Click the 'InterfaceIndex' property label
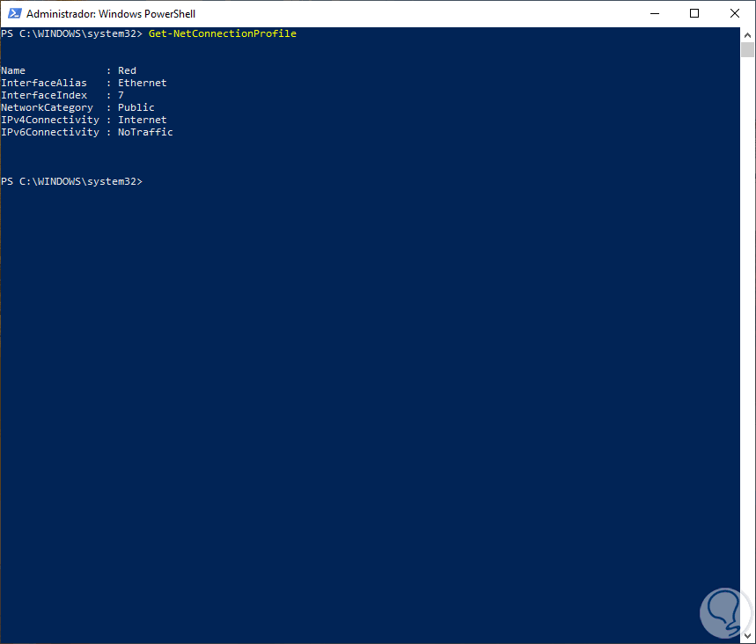 pyautogui.click(x=44, y=95)
